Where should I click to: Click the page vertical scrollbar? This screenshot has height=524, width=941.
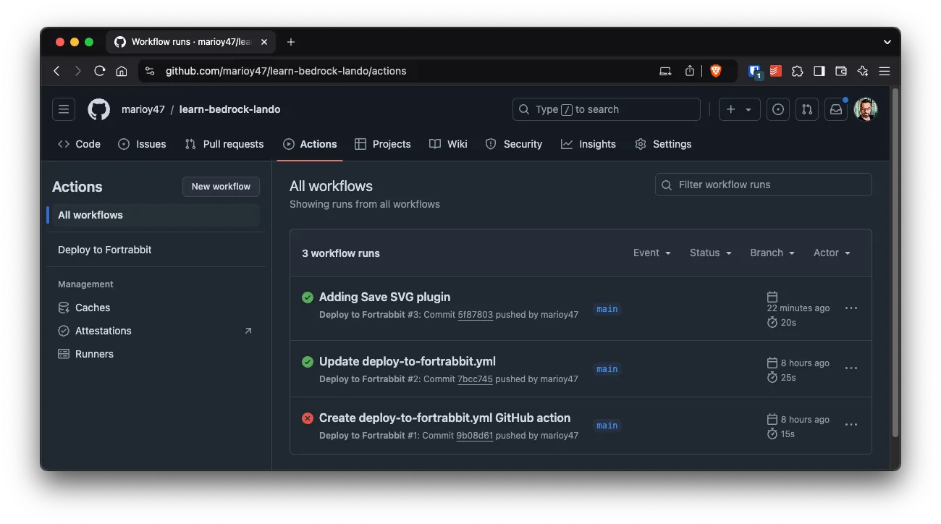pos(895,263)
